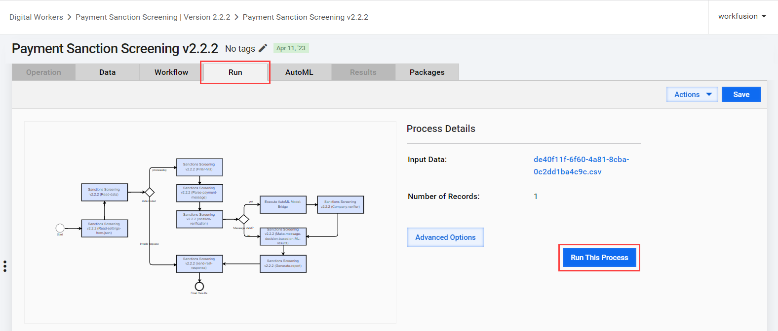Click the Start circle in workflow diagram

[x=60, y=228]
